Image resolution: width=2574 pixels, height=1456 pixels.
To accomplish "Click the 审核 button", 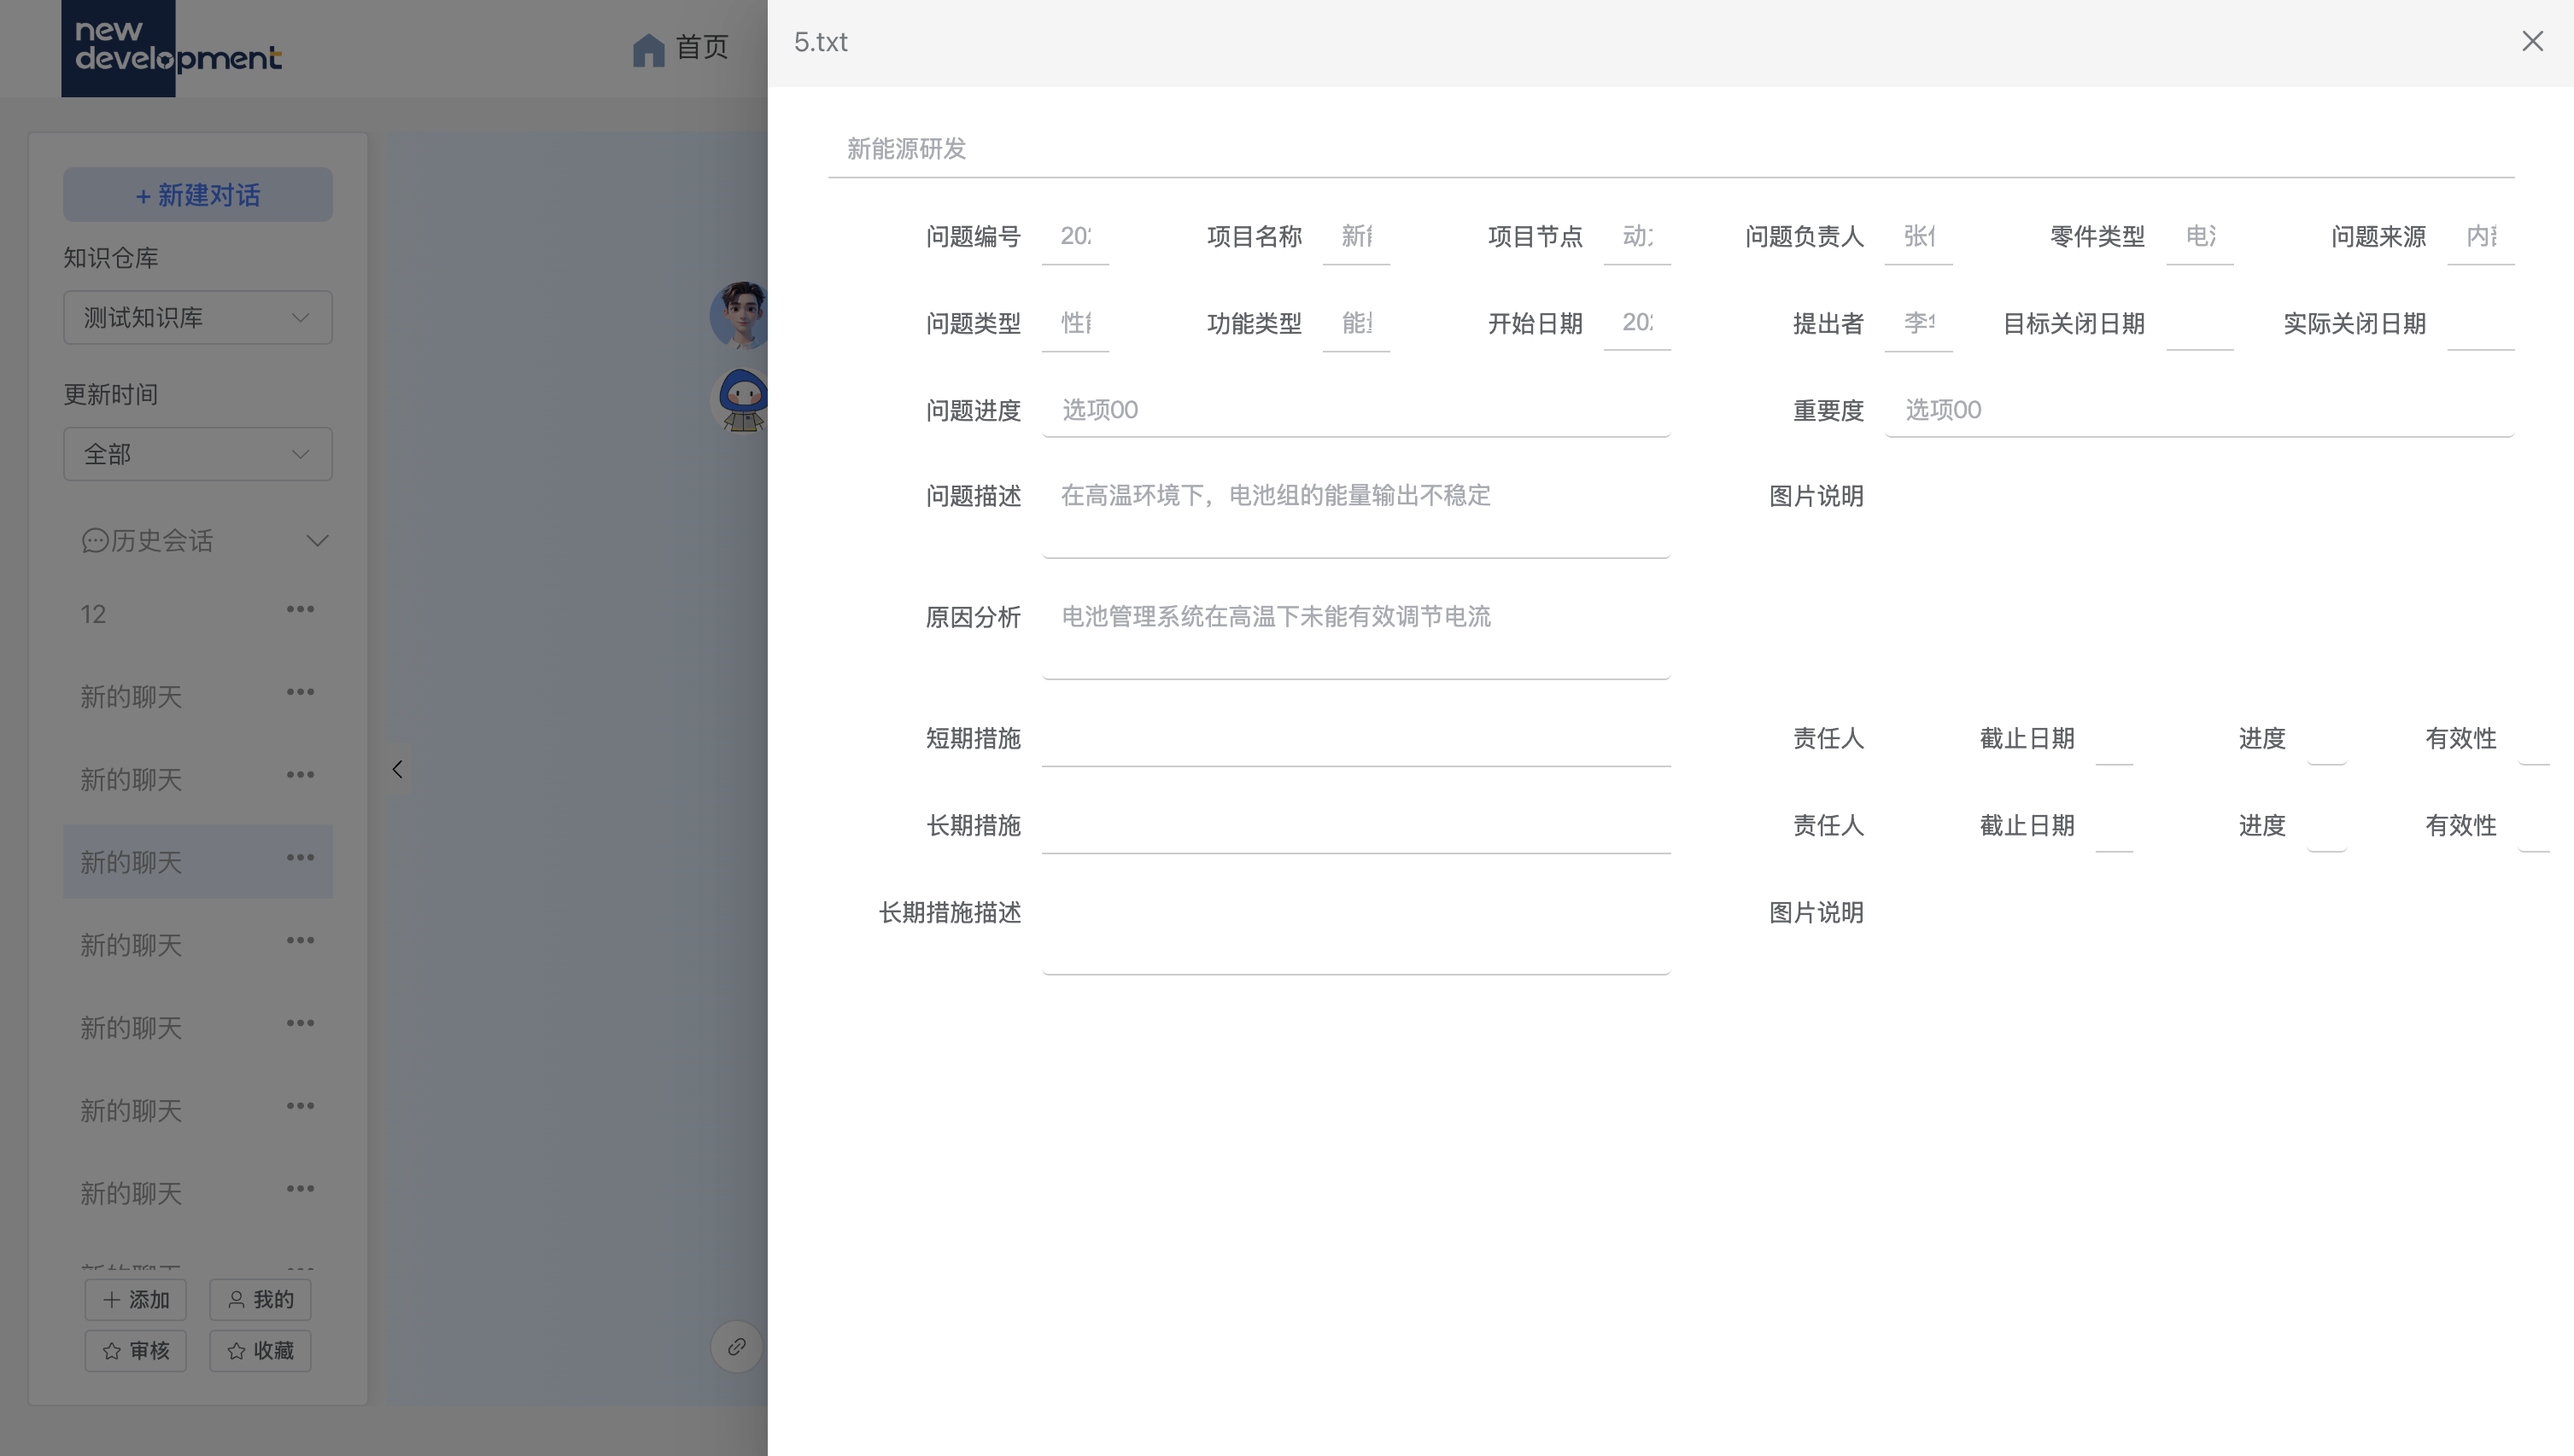I will (135, 1350).
